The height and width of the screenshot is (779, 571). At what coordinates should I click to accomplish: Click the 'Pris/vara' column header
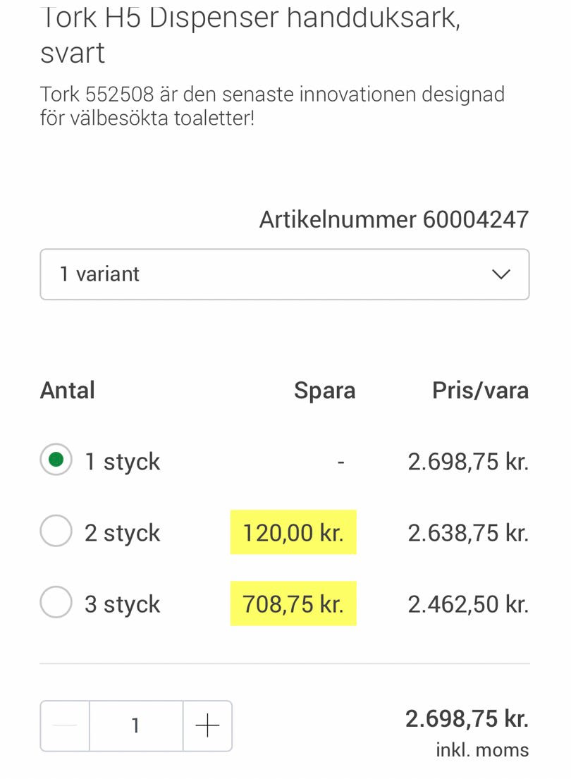(480, 390)
